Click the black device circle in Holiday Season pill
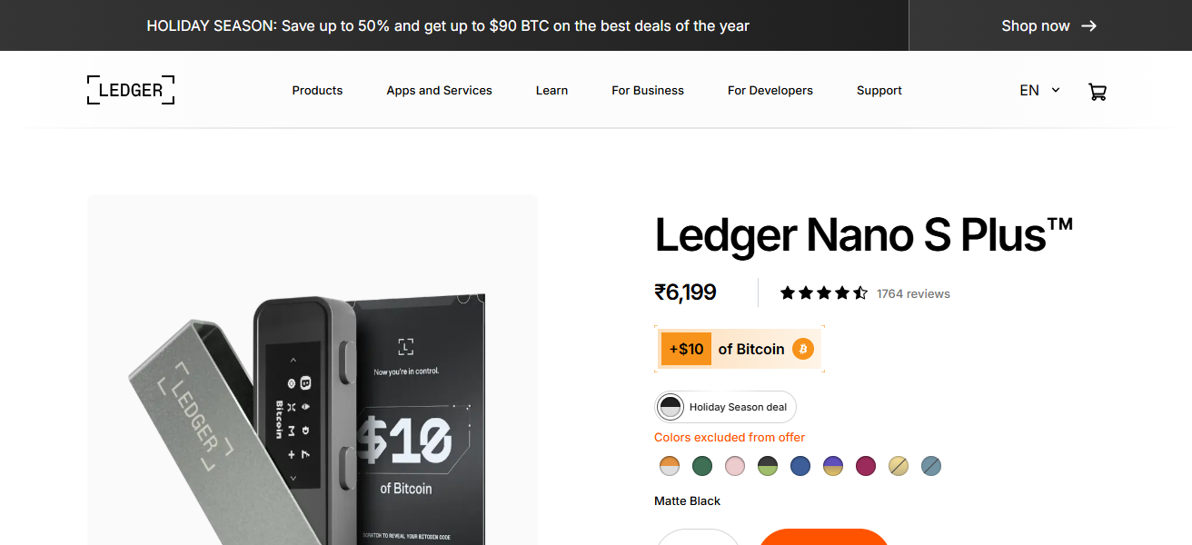The width and height of the screenshot is (1192, 545). coord(670,406)
